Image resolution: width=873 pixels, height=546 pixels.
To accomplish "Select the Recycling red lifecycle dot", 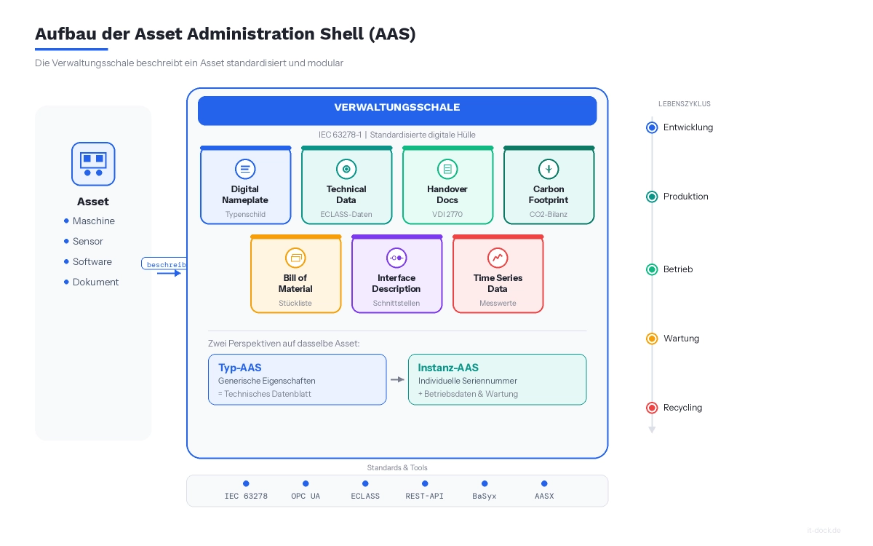I will click(652, 408).
